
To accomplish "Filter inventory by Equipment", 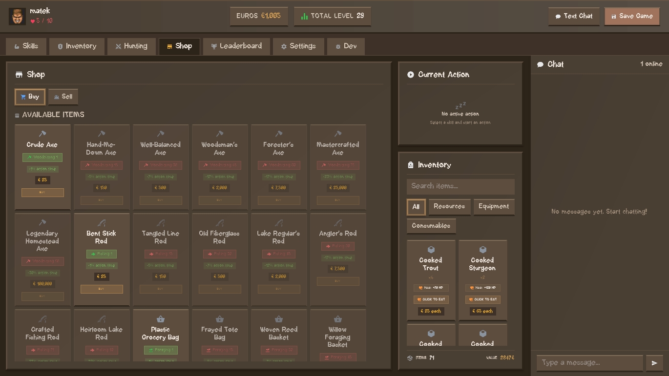I will pos(494,207).
